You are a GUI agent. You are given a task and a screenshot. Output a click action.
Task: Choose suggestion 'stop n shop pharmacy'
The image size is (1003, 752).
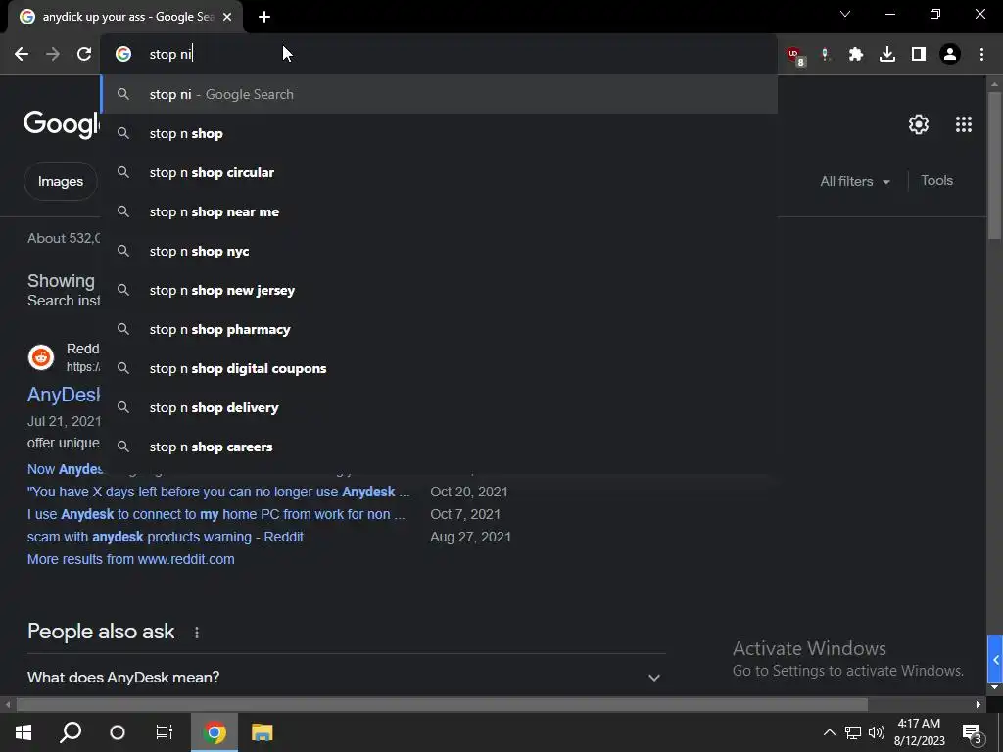pyautogui.click(x=439, y=329)
